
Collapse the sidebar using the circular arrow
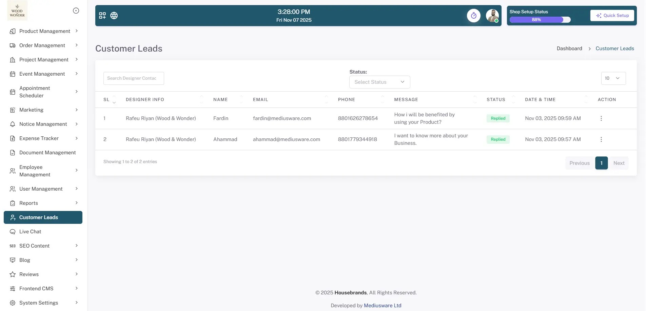pos(76,11)
